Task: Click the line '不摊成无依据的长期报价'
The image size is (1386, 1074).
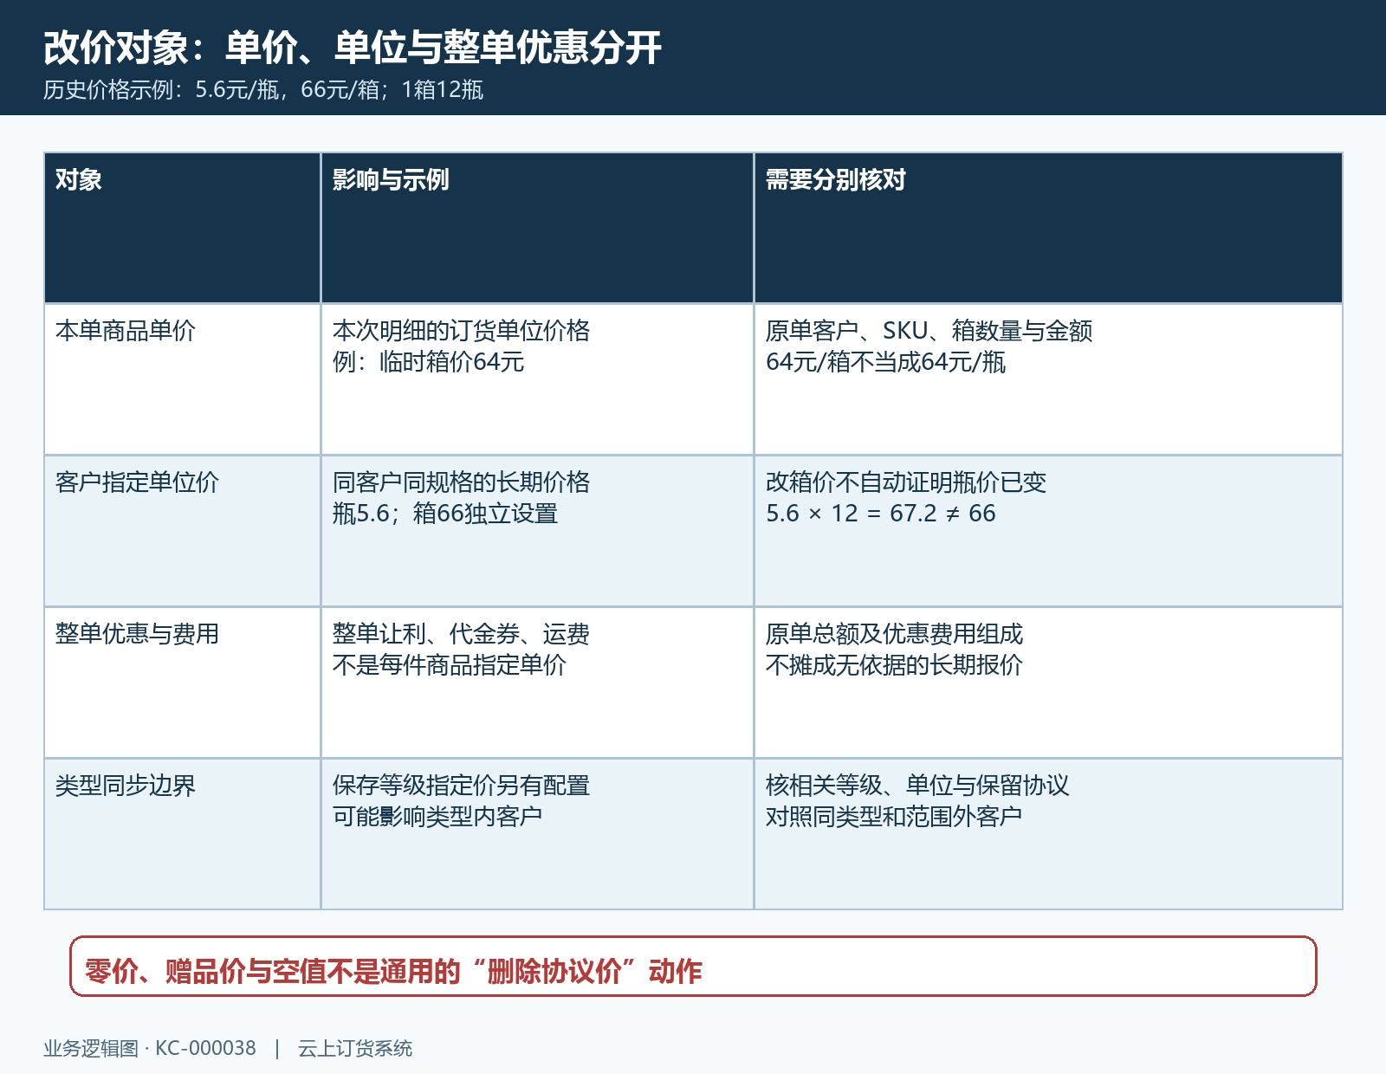Action: point(894,665)
